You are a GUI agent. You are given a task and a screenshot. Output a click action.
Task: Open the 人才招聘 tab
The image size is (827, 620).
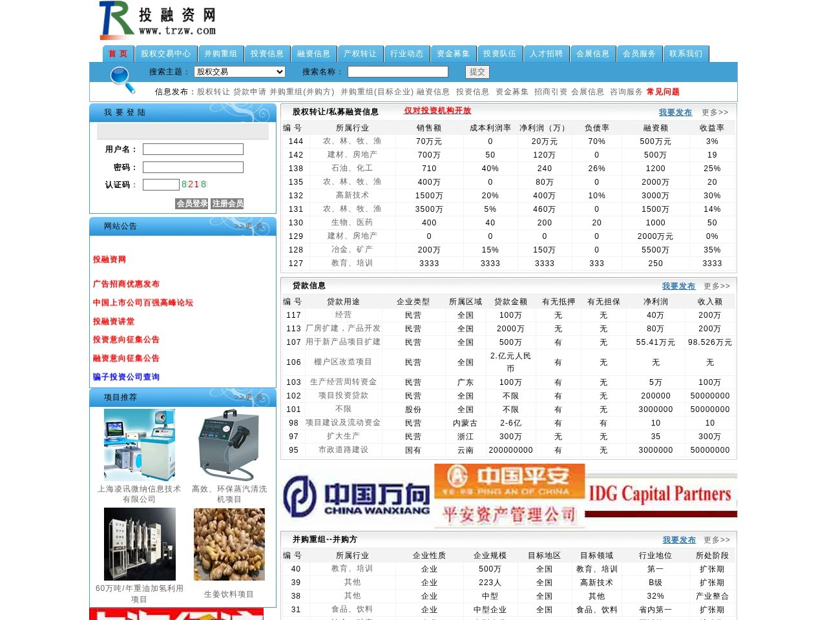point(546,54)
